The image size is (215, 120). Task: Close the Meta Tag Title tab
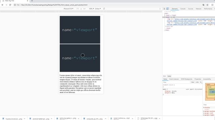pos(28,1)
